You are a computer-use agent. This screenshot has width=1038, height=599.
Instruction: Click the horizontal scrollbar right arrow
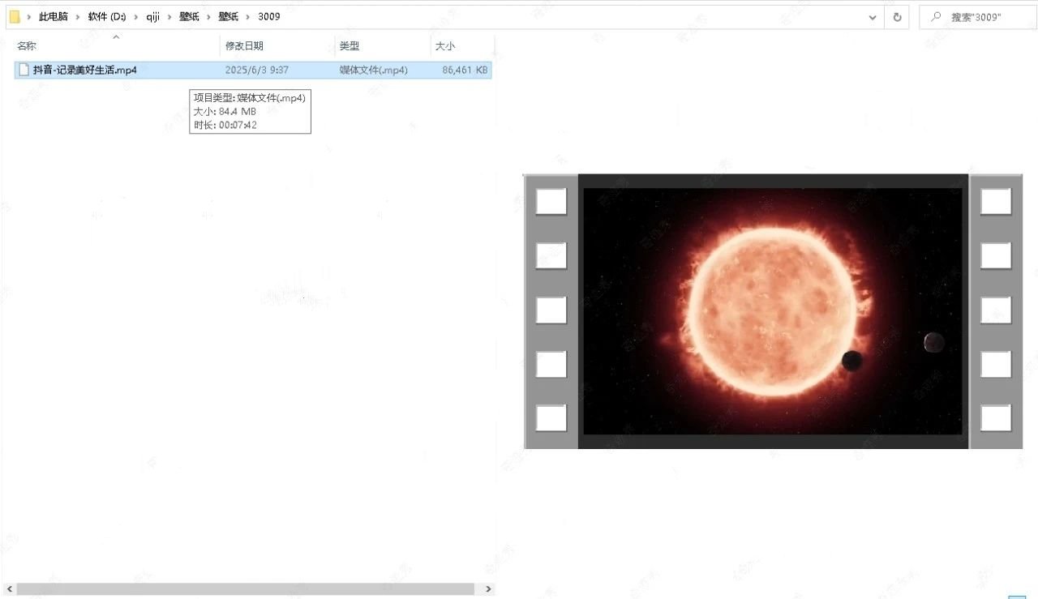click(x=488, y=588)
